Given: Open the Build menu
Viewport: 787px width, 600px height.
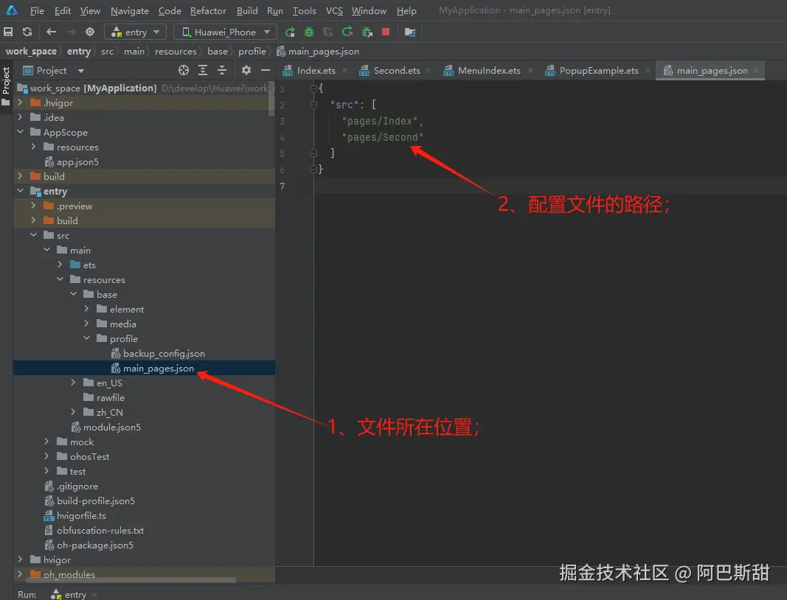Looking at the screenshot, I should (x=247, y=10).
